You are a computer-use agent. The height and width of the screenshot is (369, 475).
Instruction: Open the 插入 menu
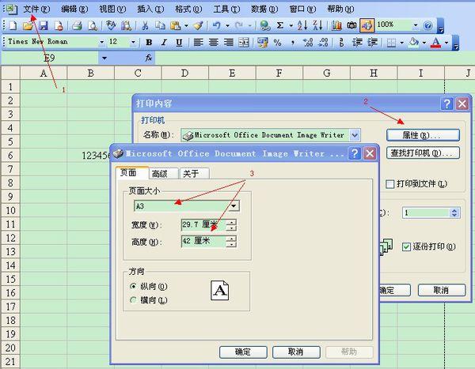[150, 9]
